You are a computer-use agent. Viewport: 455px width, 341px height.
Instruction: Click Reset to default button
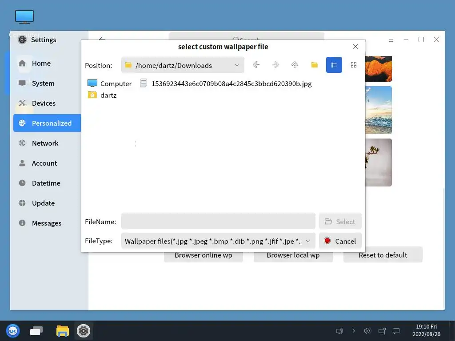[383, 255]
